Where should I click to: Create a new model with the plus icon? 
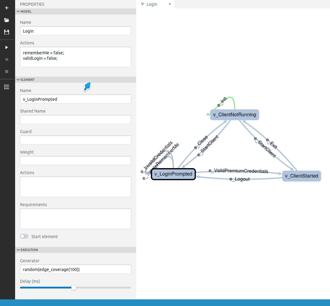[7, 8]
